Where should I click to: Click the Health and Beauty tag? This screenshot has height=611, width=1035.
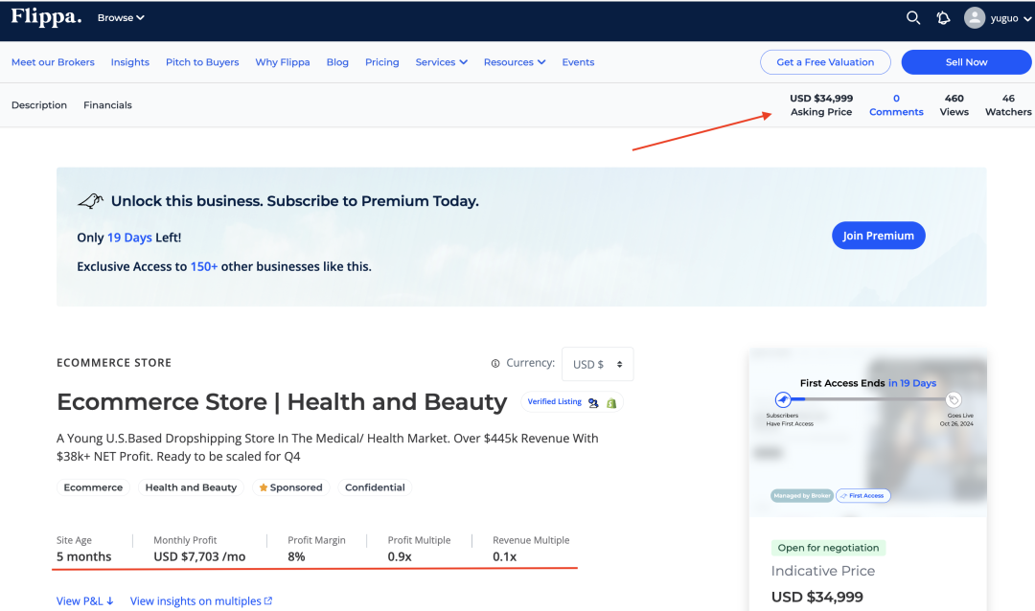tap(191, 487)
